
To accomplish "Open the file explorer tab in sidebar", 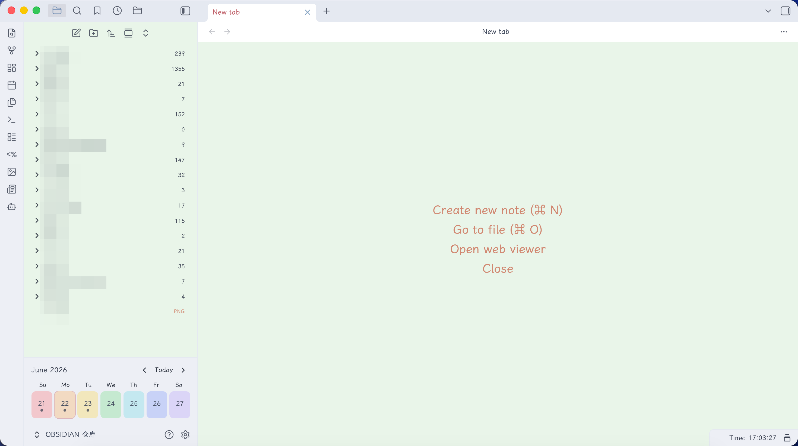I will point(57,11).
